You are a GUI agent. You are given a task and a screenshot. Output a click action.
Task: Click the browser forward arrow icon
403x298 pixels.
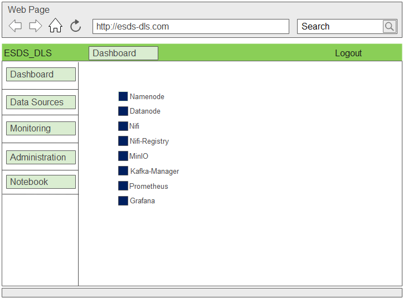[35, 26]
